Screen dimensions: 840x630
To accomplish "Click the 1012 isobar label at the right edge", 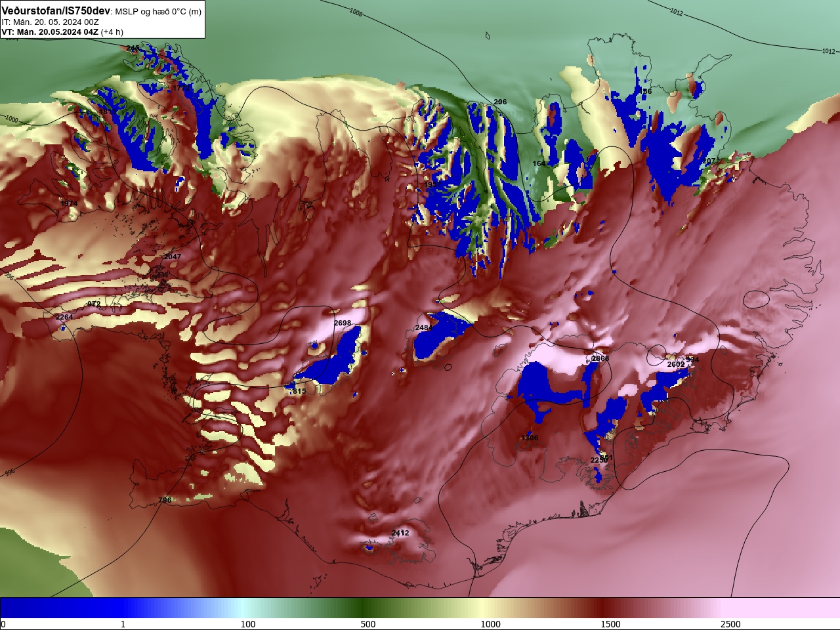I will [829, 51].
